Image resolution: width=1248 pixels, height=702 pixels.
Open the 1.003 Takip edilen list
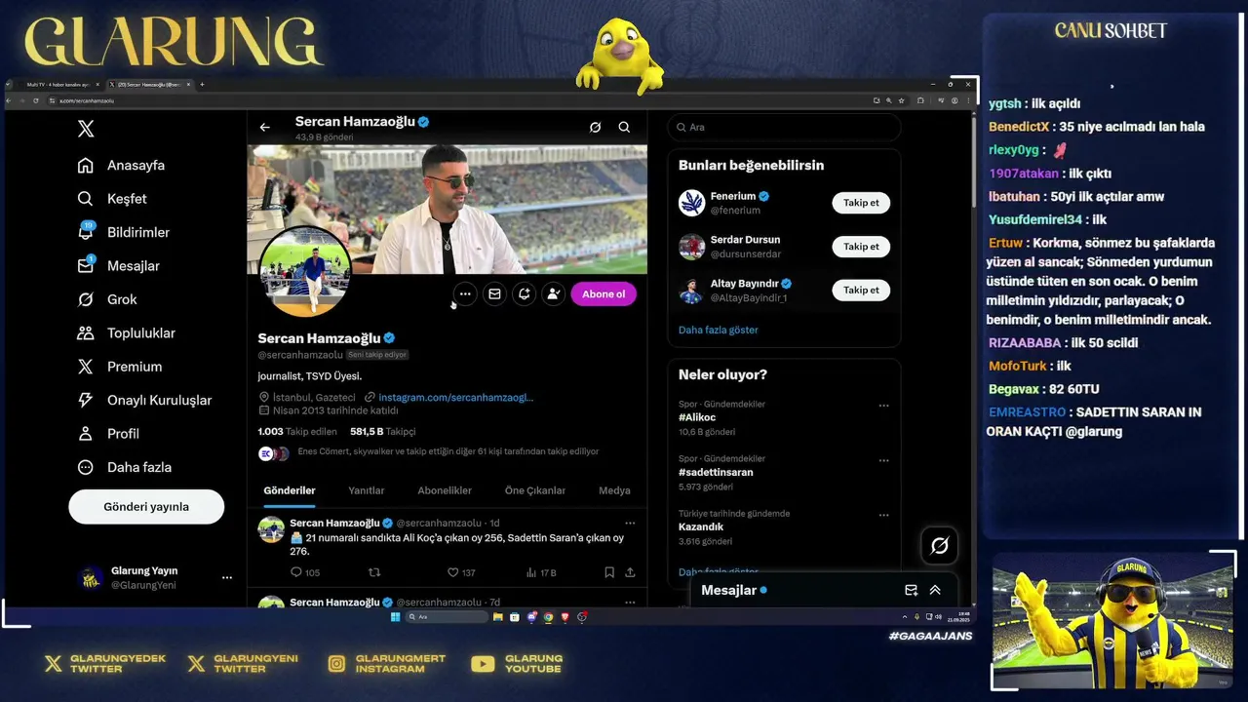click(297, 431)
